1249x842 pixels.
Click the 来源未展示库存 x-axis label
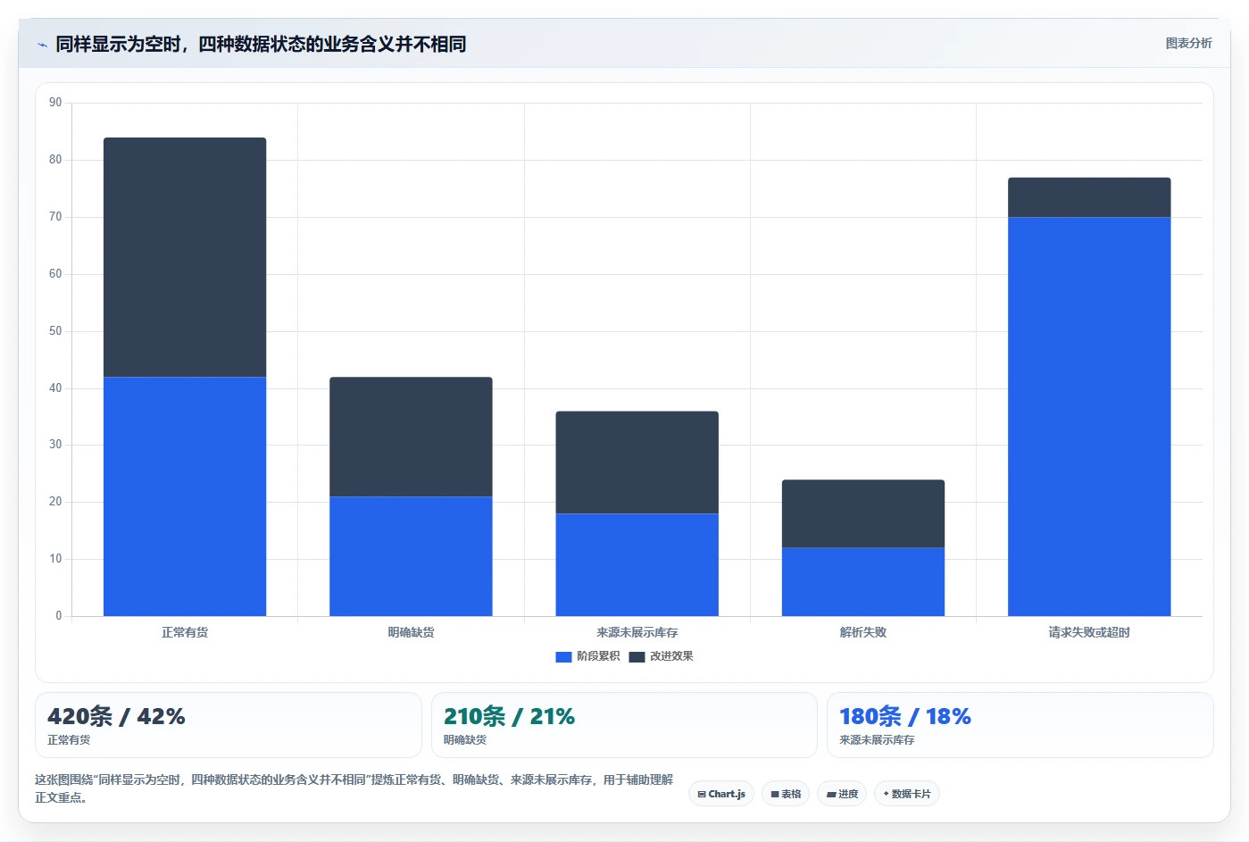(x=637, y=632)
